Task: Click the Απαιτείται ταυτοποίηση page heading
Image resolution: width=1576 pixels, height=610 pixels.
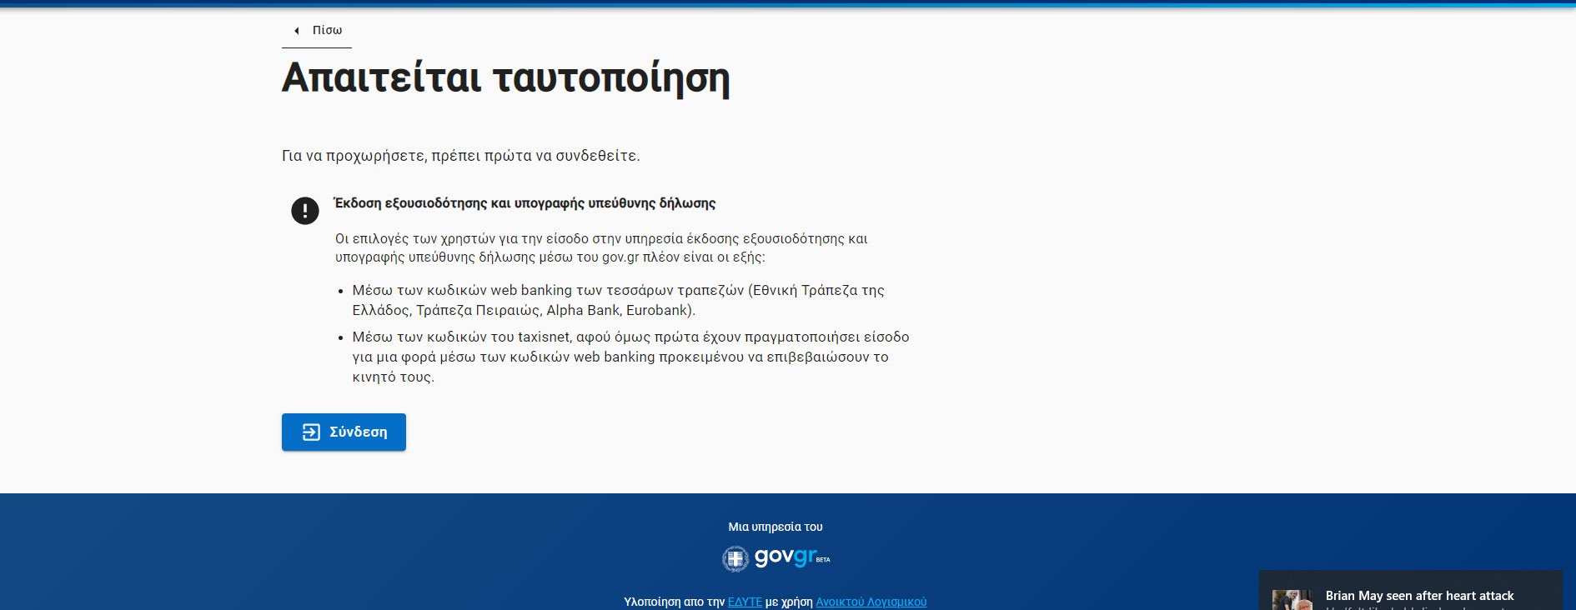Action: tap(505, 77)
